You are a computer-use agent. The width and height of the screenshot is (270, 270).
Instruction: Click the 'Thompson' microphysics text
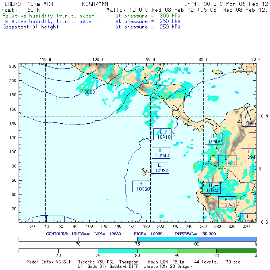point(129,262)
